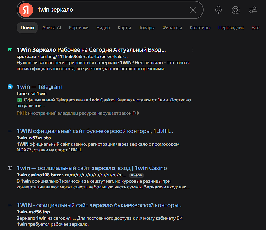Open '1WIN - официальный сайт зеркало' result
The height and width of the screenshot is (230, 266).
[100, 205]
